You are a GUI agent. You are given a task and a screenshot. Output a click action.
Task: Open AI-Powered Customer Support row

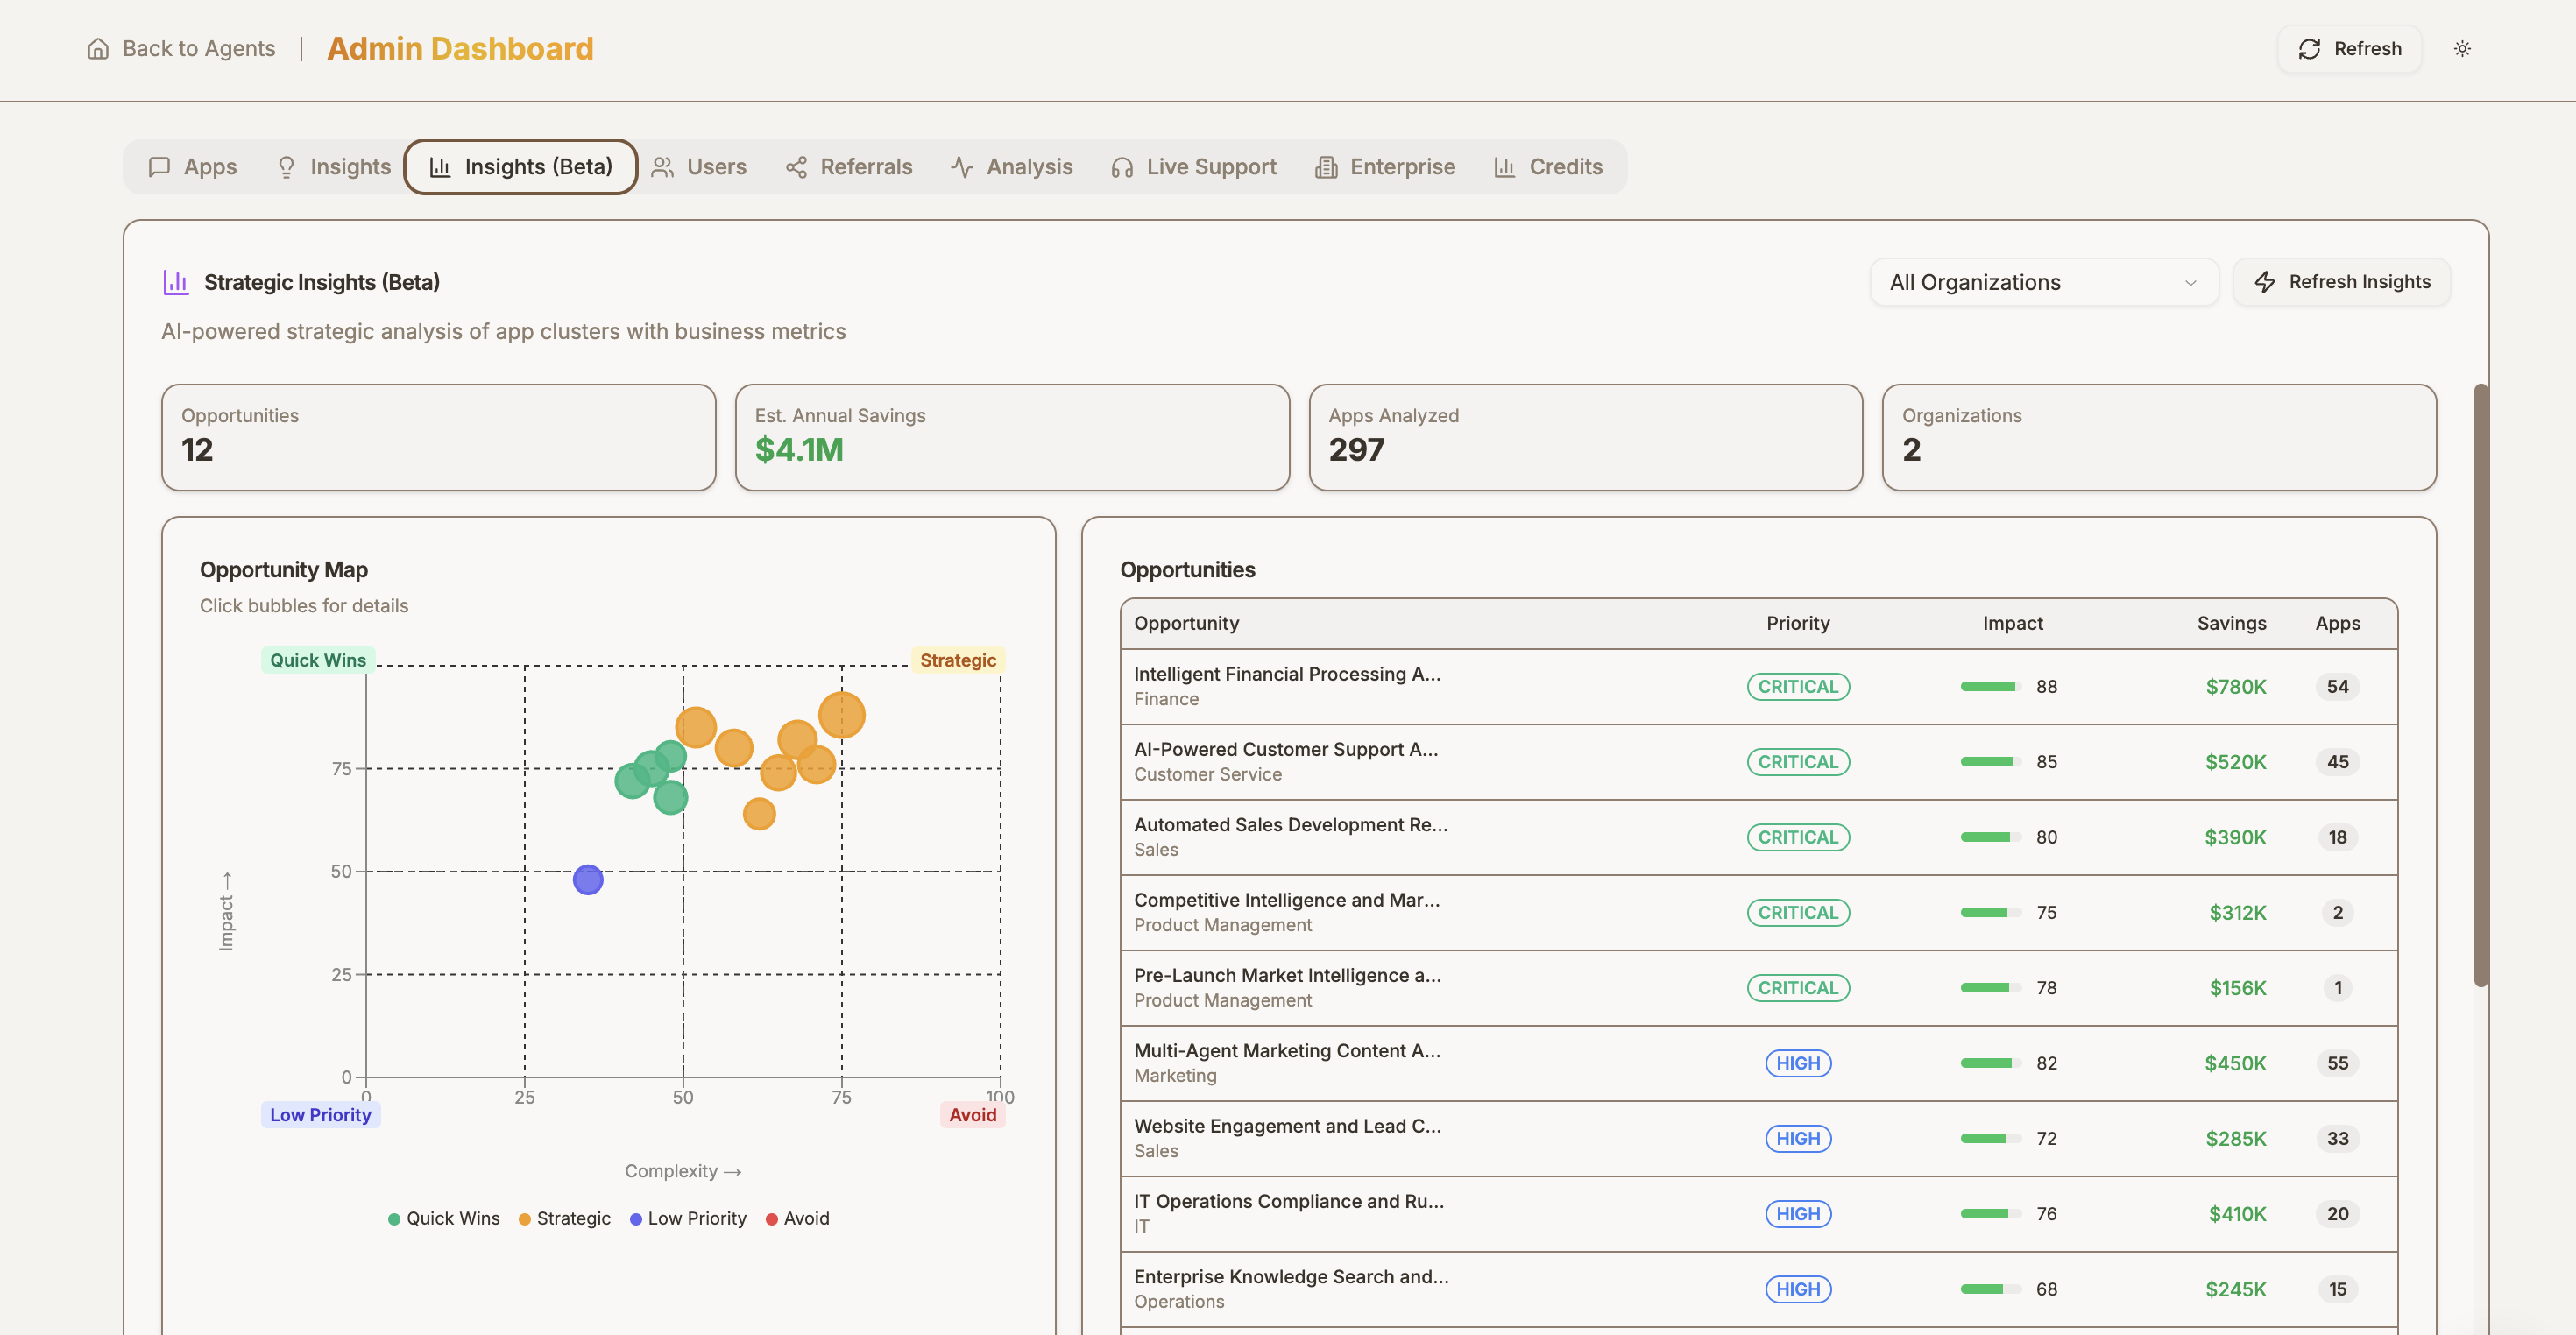pyautogui.click(x=1758, y=761)
